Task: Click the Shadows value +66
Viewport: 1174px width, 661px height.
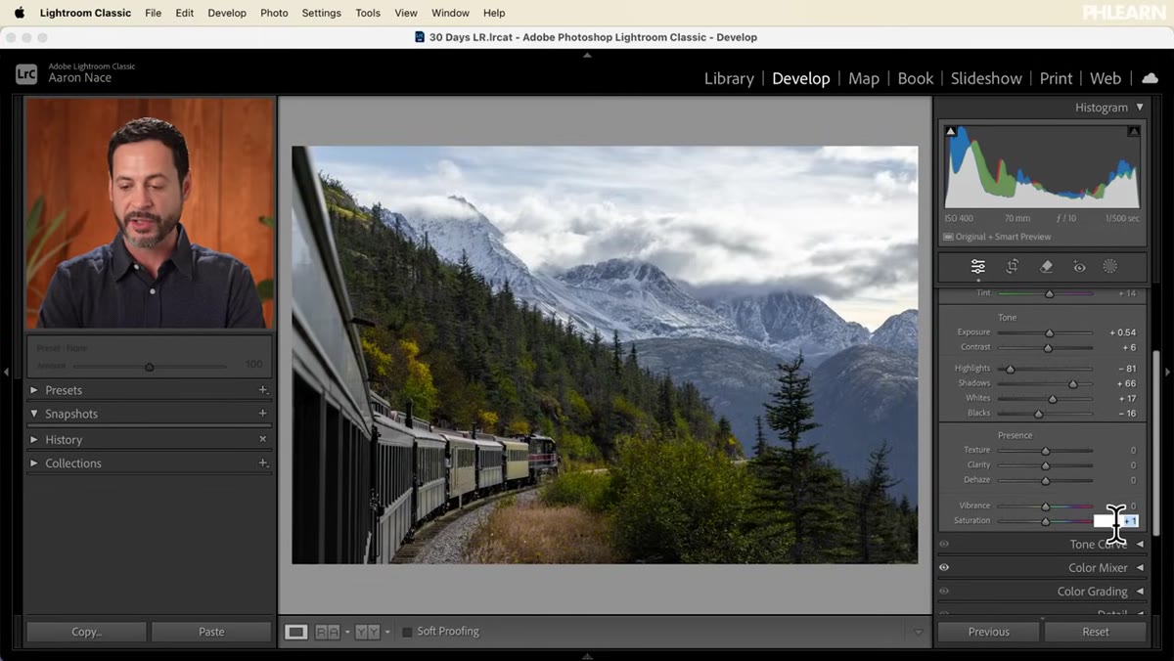Action: pyautogui.click(x=1126, y=383)
